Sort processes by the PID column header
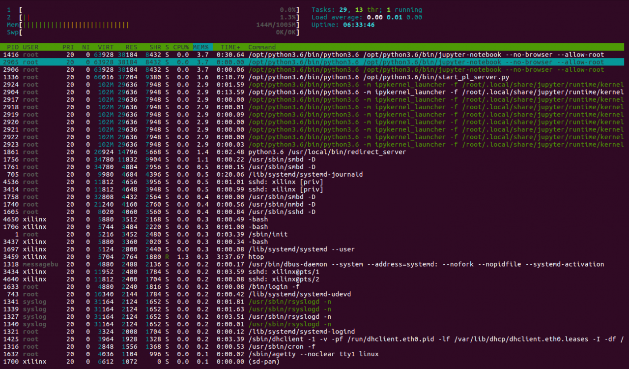 click(x=13, y=47)
